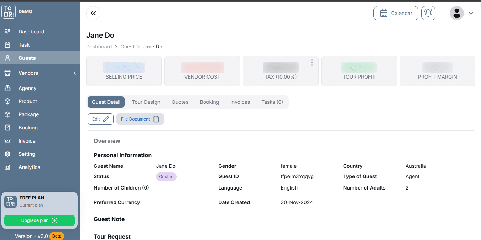Open the Invoices tab
Image resolution: width=481 pixels, height=240 pixels.
[240, 102]
